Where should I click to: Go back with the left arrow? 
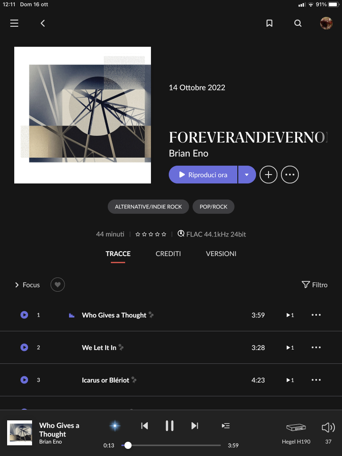[x=43, y=23]
